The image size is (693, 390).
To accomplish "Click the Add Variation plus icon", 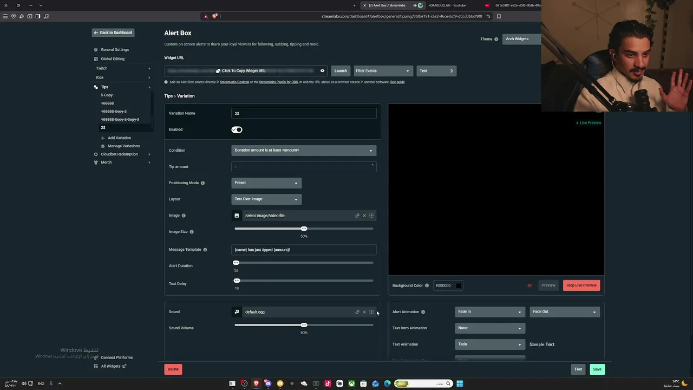I will 103,138.
